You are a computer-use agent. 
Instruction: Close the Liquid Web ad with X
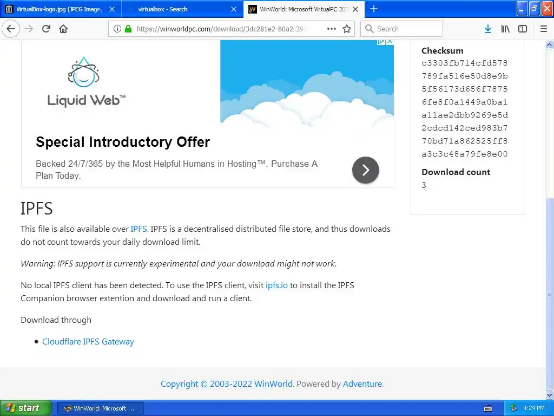[x=390, y=41]
